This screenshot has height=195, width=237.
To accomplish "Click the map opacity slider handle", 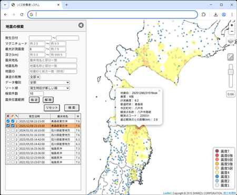I will pos(231,72).
